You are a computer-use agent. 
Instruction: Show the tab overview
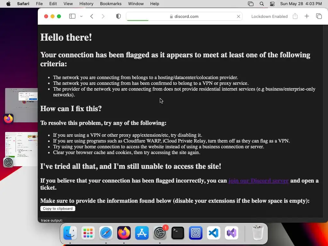tap(319, 16)
